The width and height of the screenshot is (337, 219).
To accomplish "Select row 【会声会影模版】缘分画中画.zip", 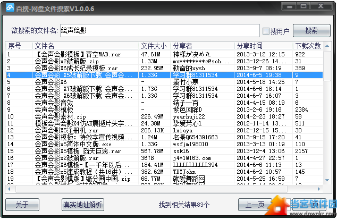I will pos(164,179).
